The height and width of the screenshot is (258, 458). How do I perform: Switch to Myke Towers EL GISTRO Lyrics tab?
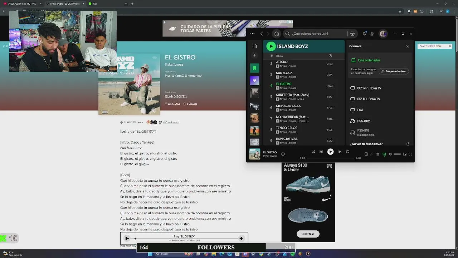65,4
